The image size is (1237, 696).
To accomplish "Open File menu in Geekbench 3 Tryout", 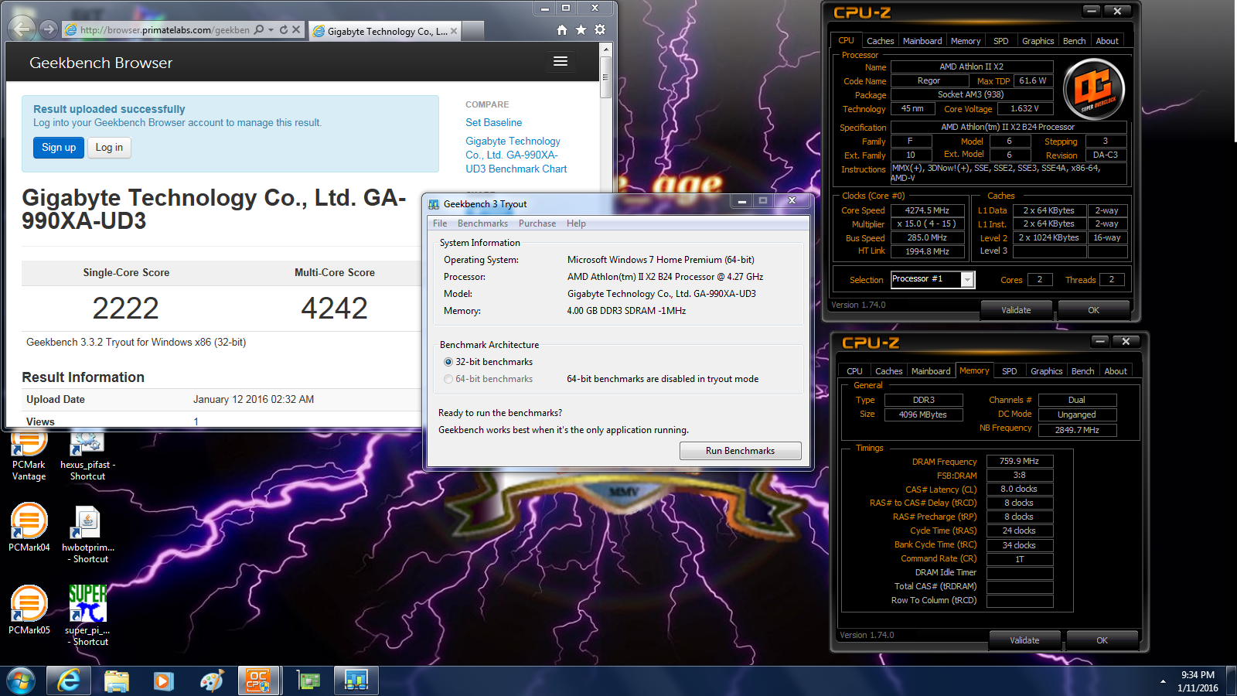I will click(x=440, y=223).
